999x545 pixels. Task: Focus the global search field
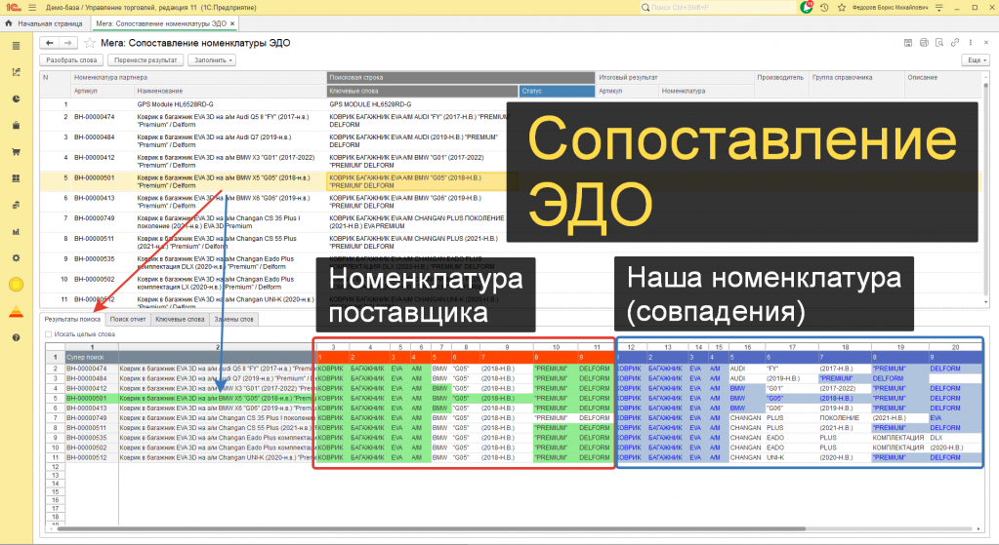718,8
